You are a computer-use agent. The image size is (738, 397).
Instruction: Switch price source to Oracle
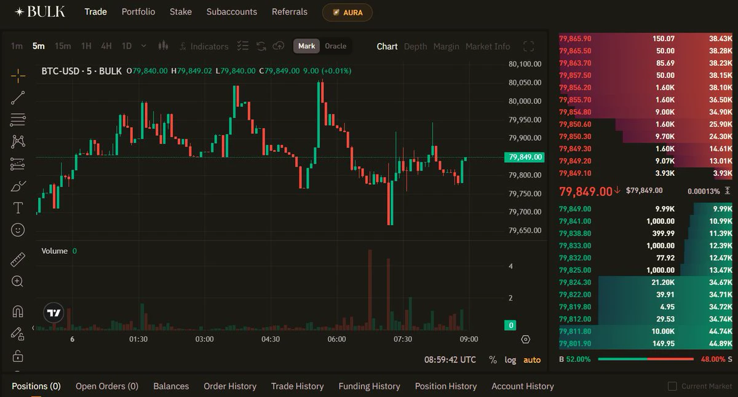point(336,46)
